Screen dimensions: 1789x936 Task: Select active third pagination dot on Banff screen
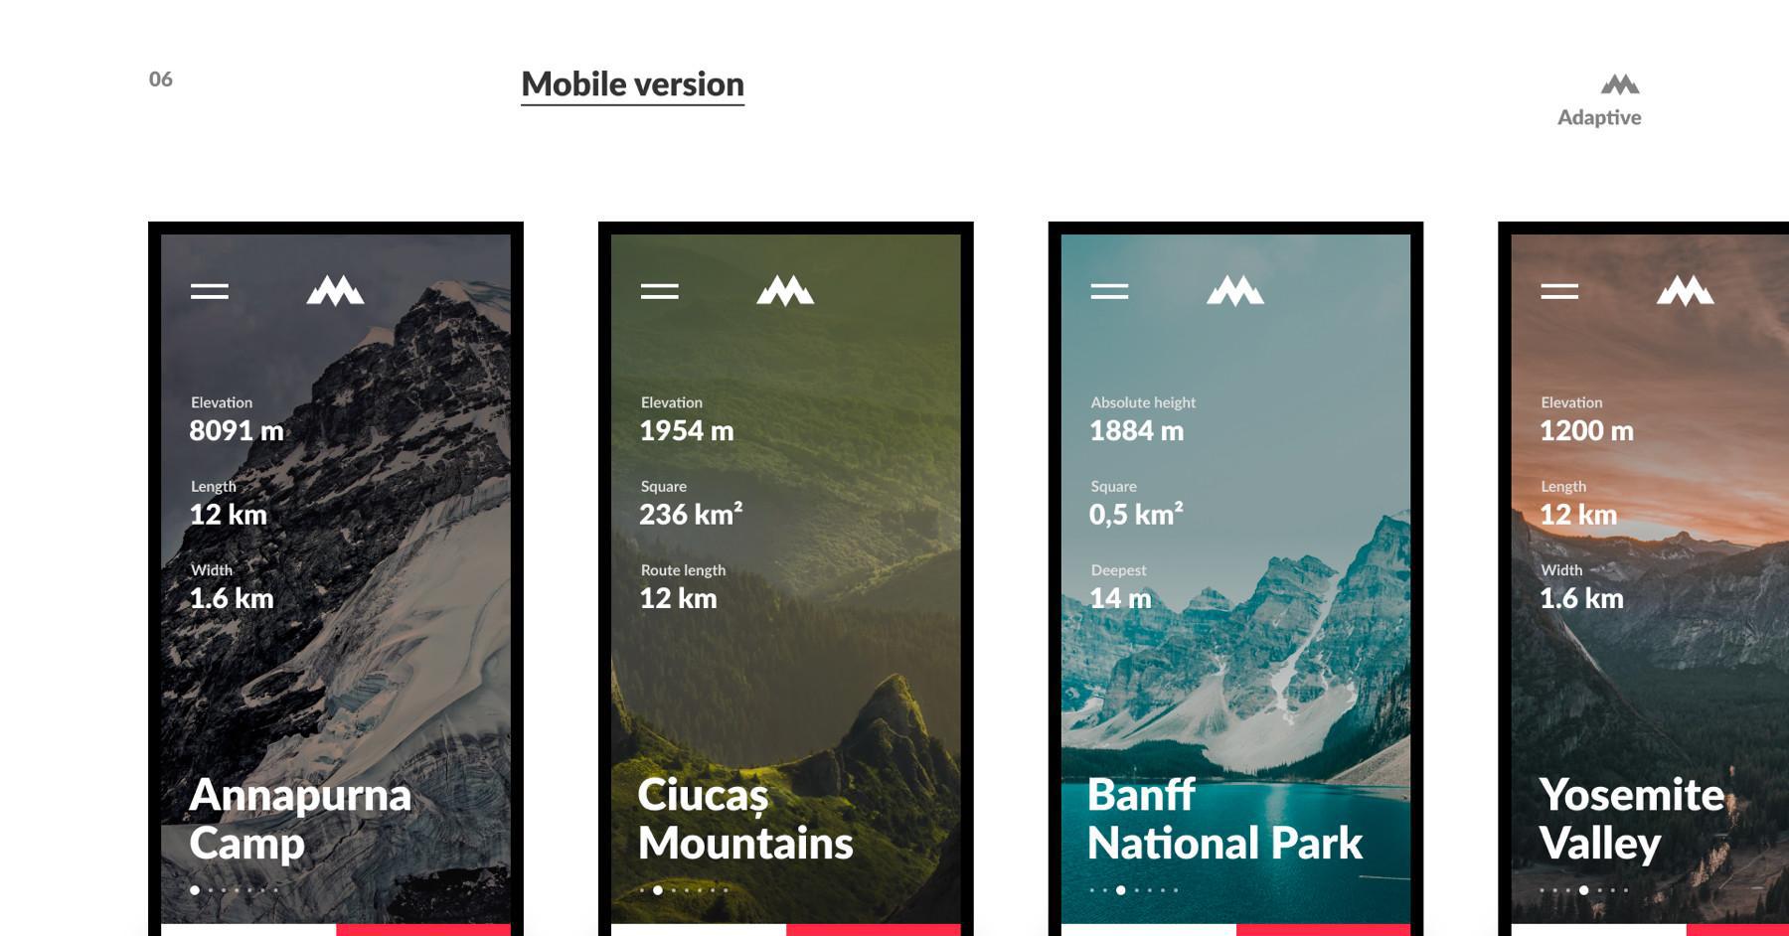[1121, 890]
